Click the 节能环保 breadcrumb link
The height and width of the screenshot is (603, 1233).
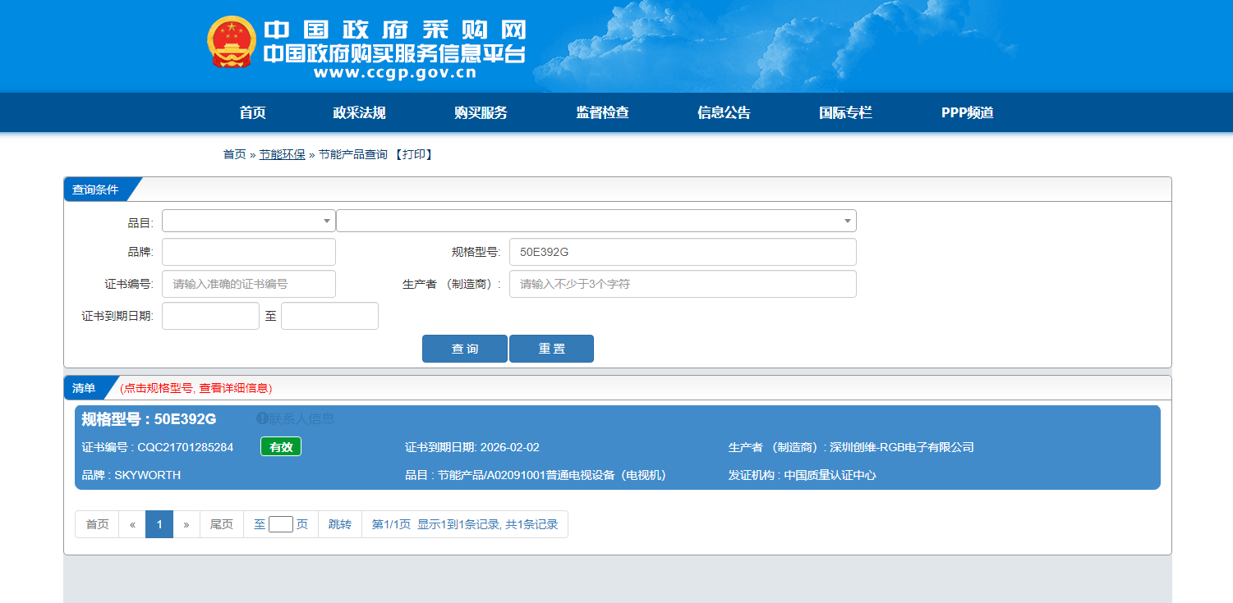pyautogui.click(x=282, y=154)
